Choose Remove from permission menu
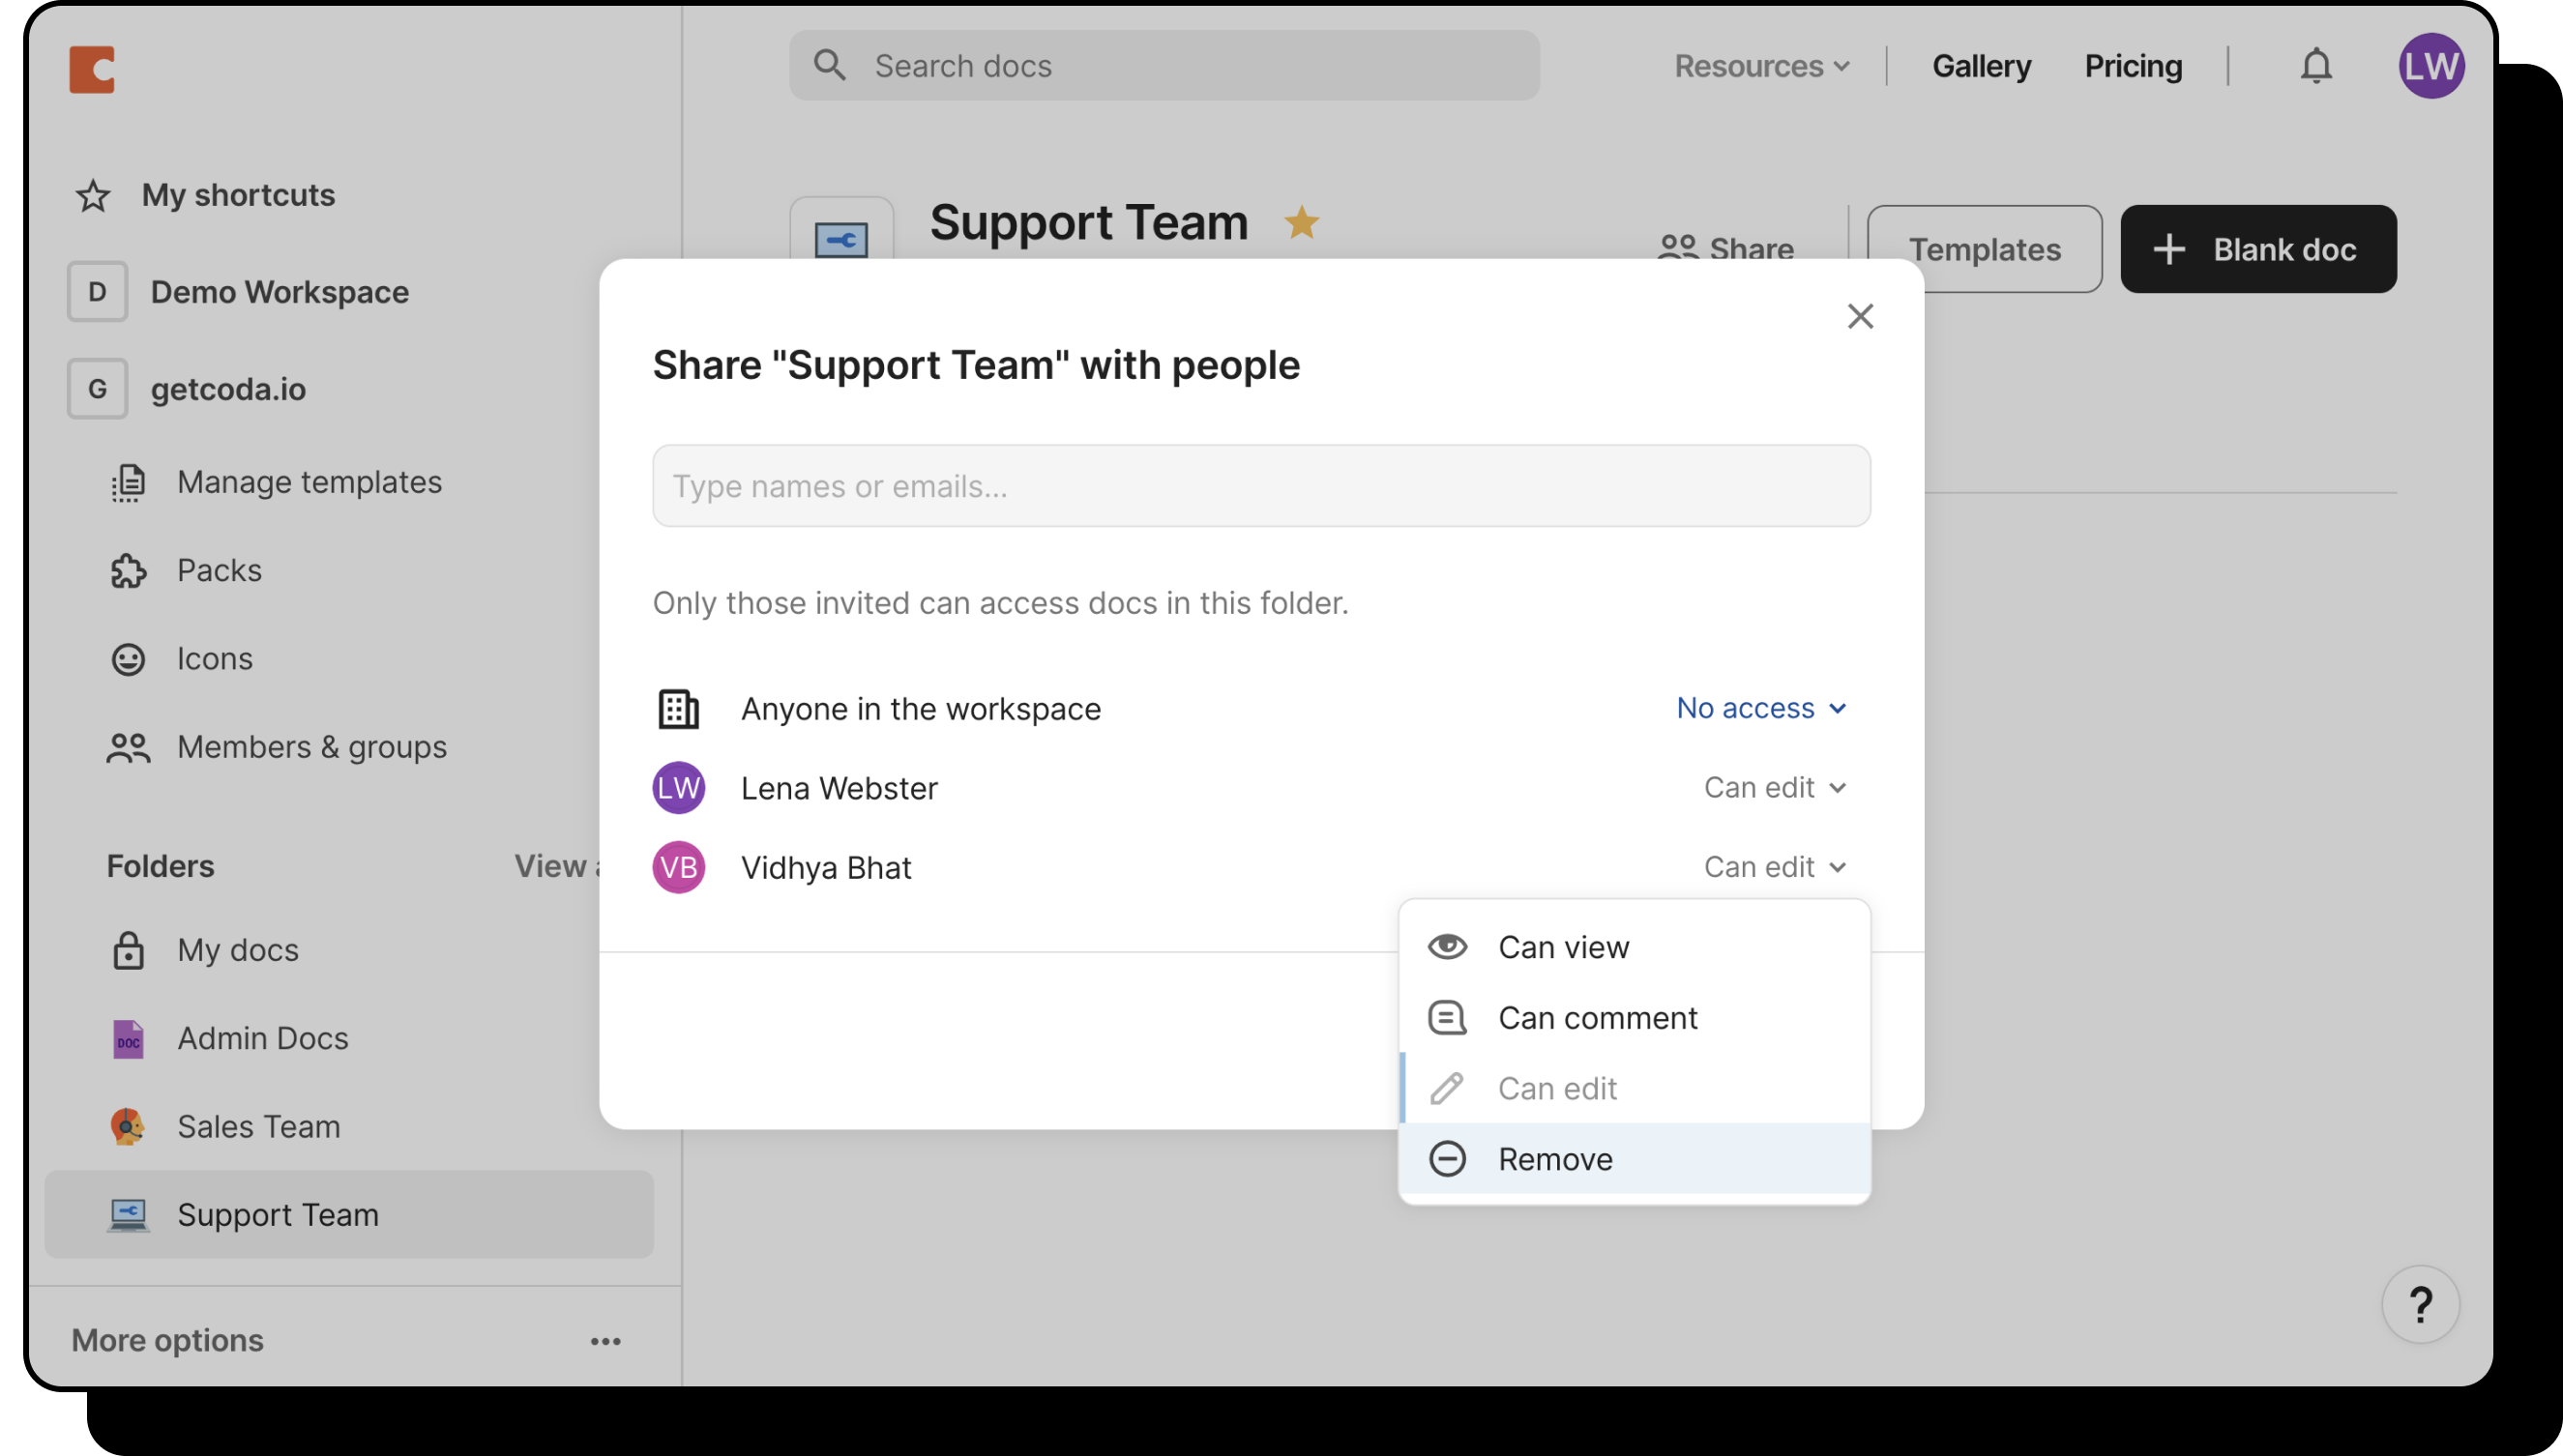The height and width of the screenshot is (1456, 2563). click(1554, 1159)
